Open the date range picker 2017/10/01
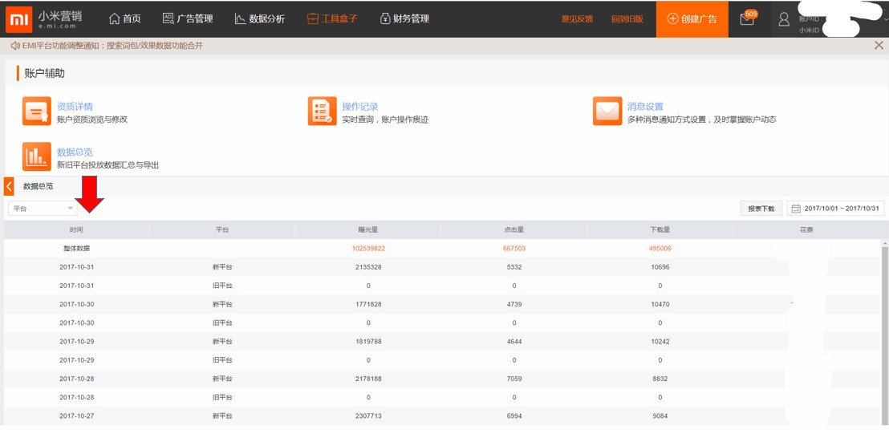 coord(835,209)
